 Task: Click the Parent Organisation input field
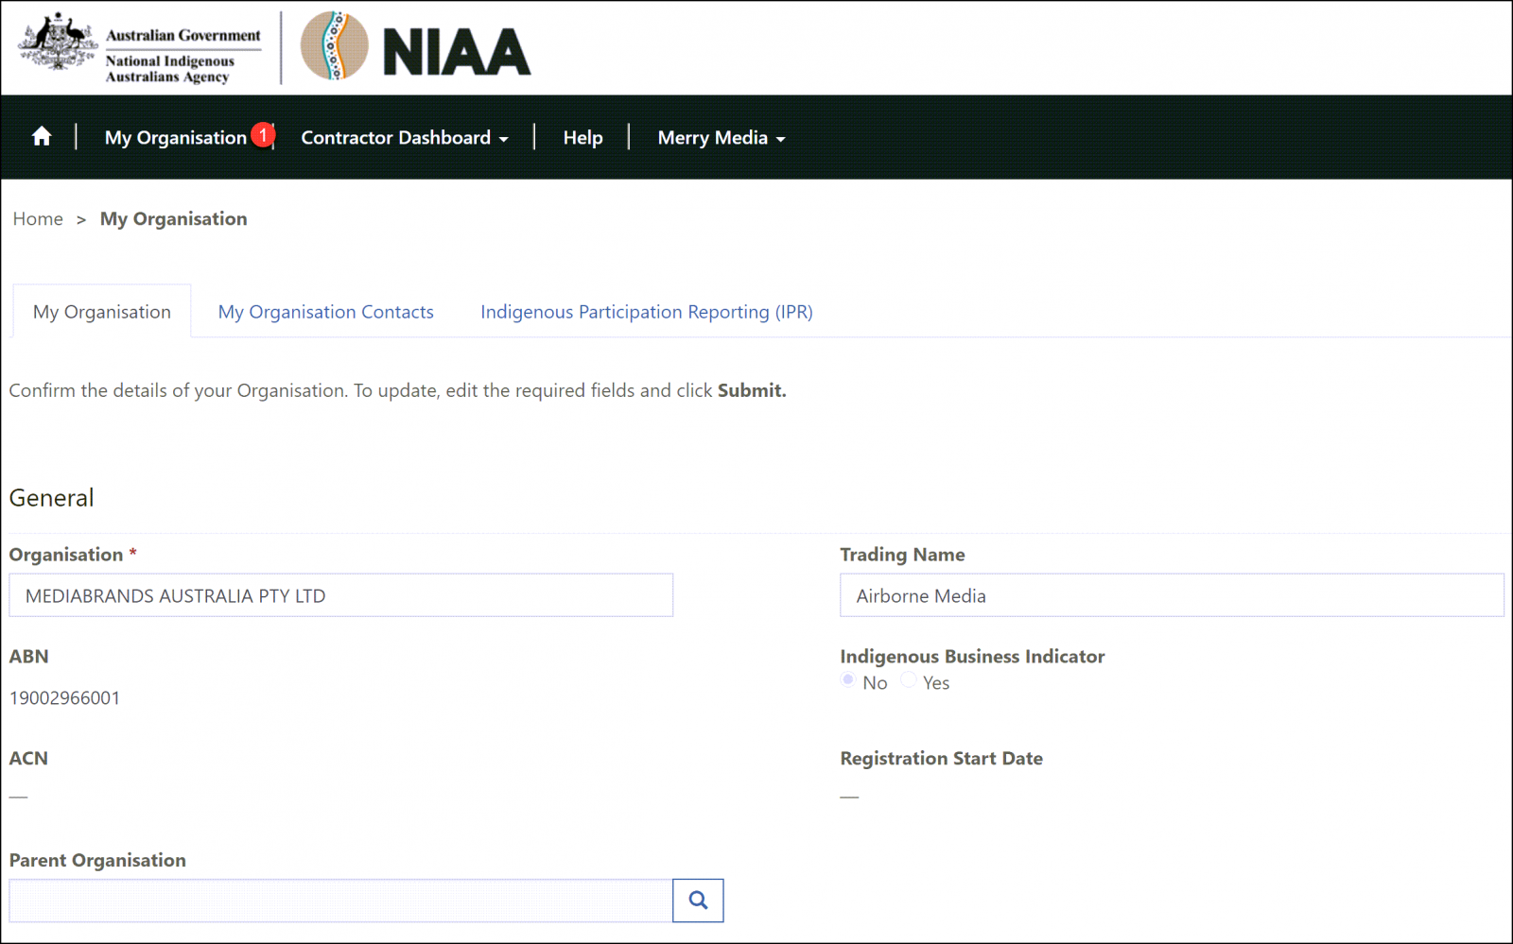click(x=341, y=901)
